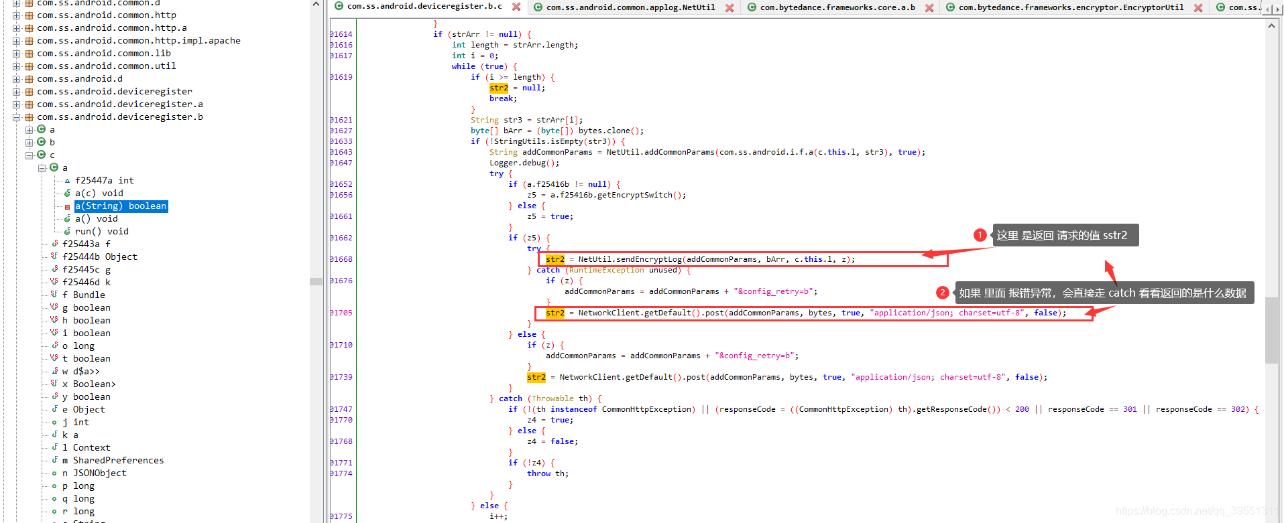
Task: Click field icon next to w d$a>>
Action: [x=54, y=372]
